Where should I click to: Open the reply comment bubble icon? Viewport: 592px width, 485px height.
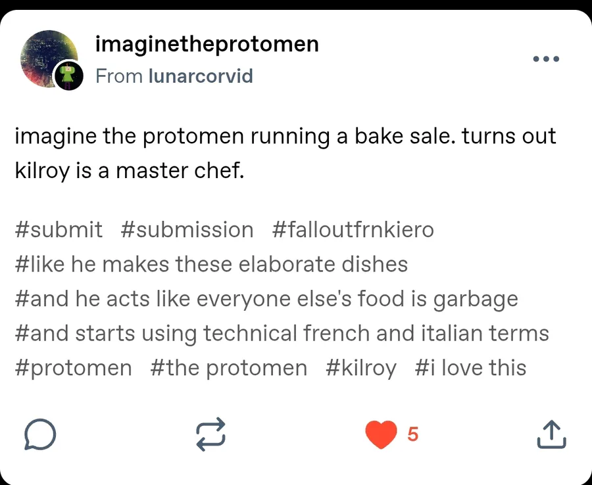click(x=40, y=434)
